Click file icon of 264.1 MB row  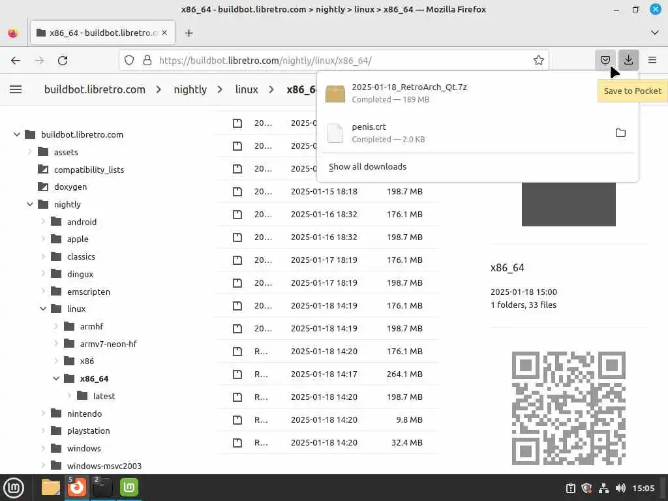pos(237,374)
